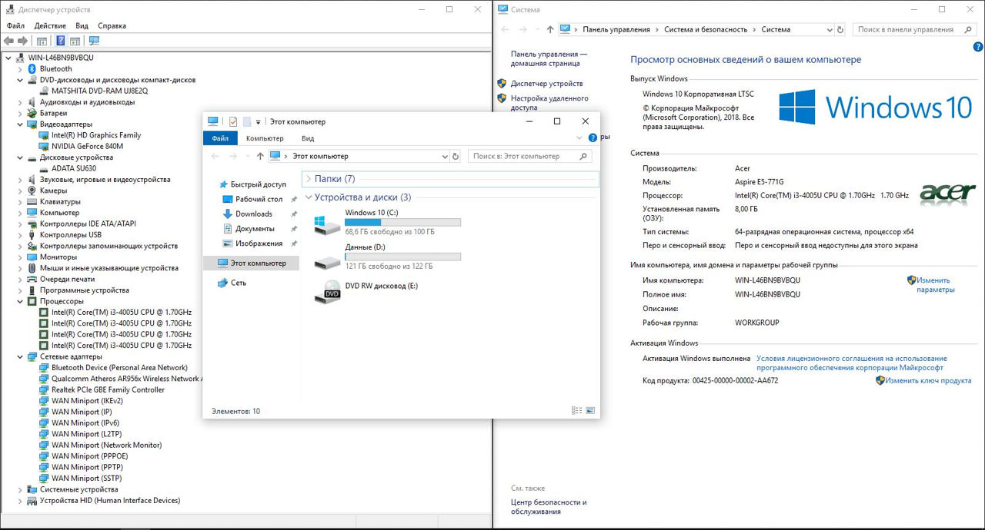Click the Изменить ключ продукта link

tap(927, 380)
